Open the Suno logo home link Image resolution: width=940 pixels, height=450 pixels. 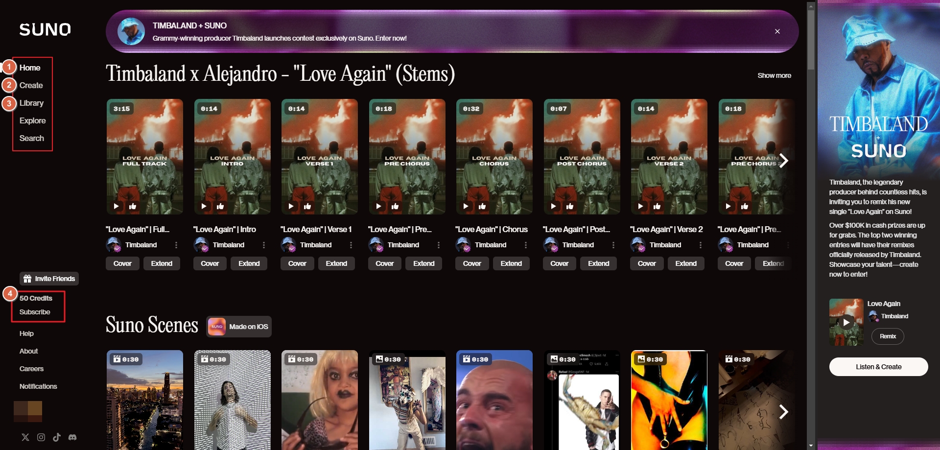pos(45,30)
